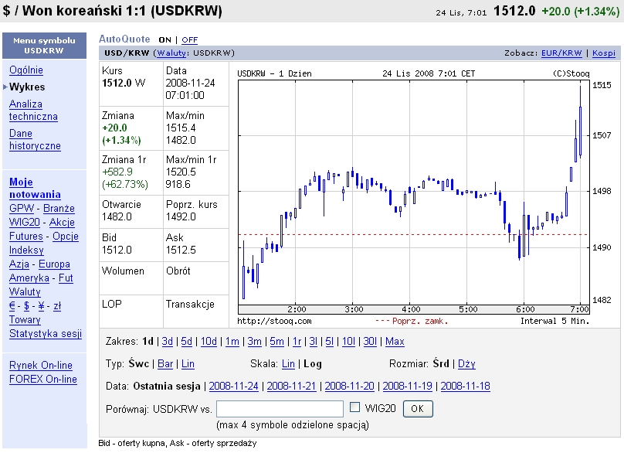The image size is (624, 453).
Task: Open the Akcje link
Action: [x=62, y=223]
